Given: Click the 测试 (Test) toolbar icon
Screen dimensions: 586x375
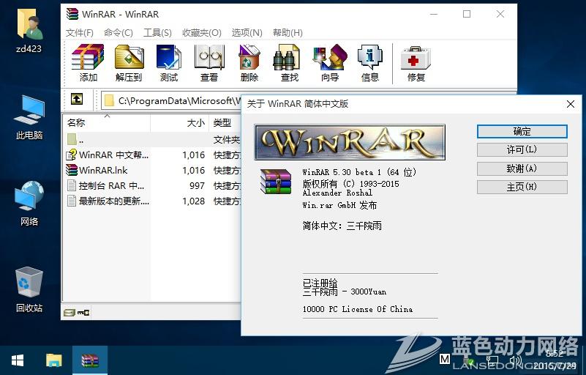Looking at the screenshot, I should pyautogui.click(x=169, y=62).
